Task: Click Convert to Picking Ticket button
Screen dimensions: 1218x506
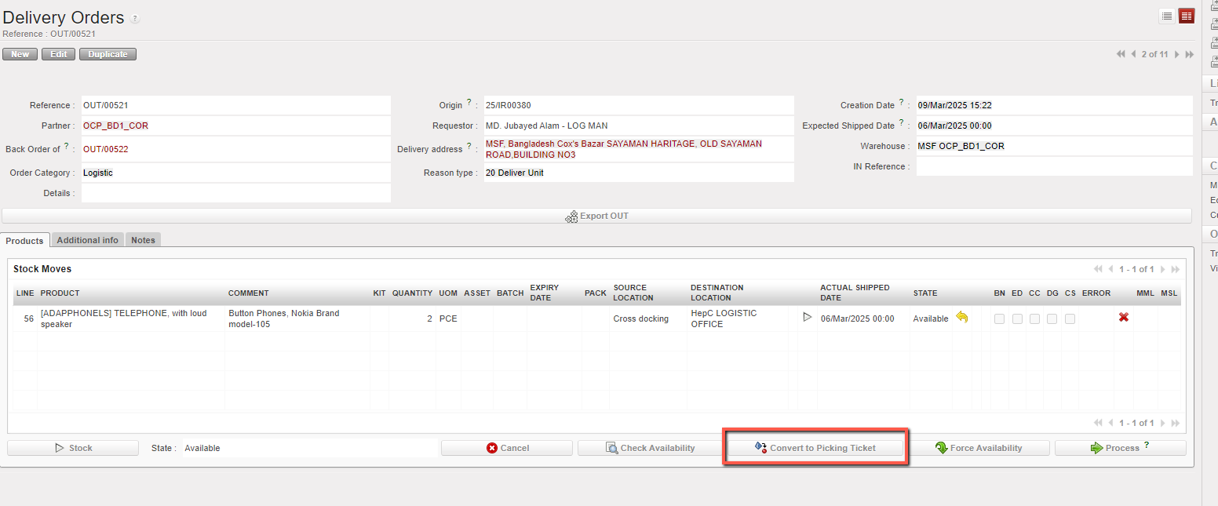Action: 815,448
